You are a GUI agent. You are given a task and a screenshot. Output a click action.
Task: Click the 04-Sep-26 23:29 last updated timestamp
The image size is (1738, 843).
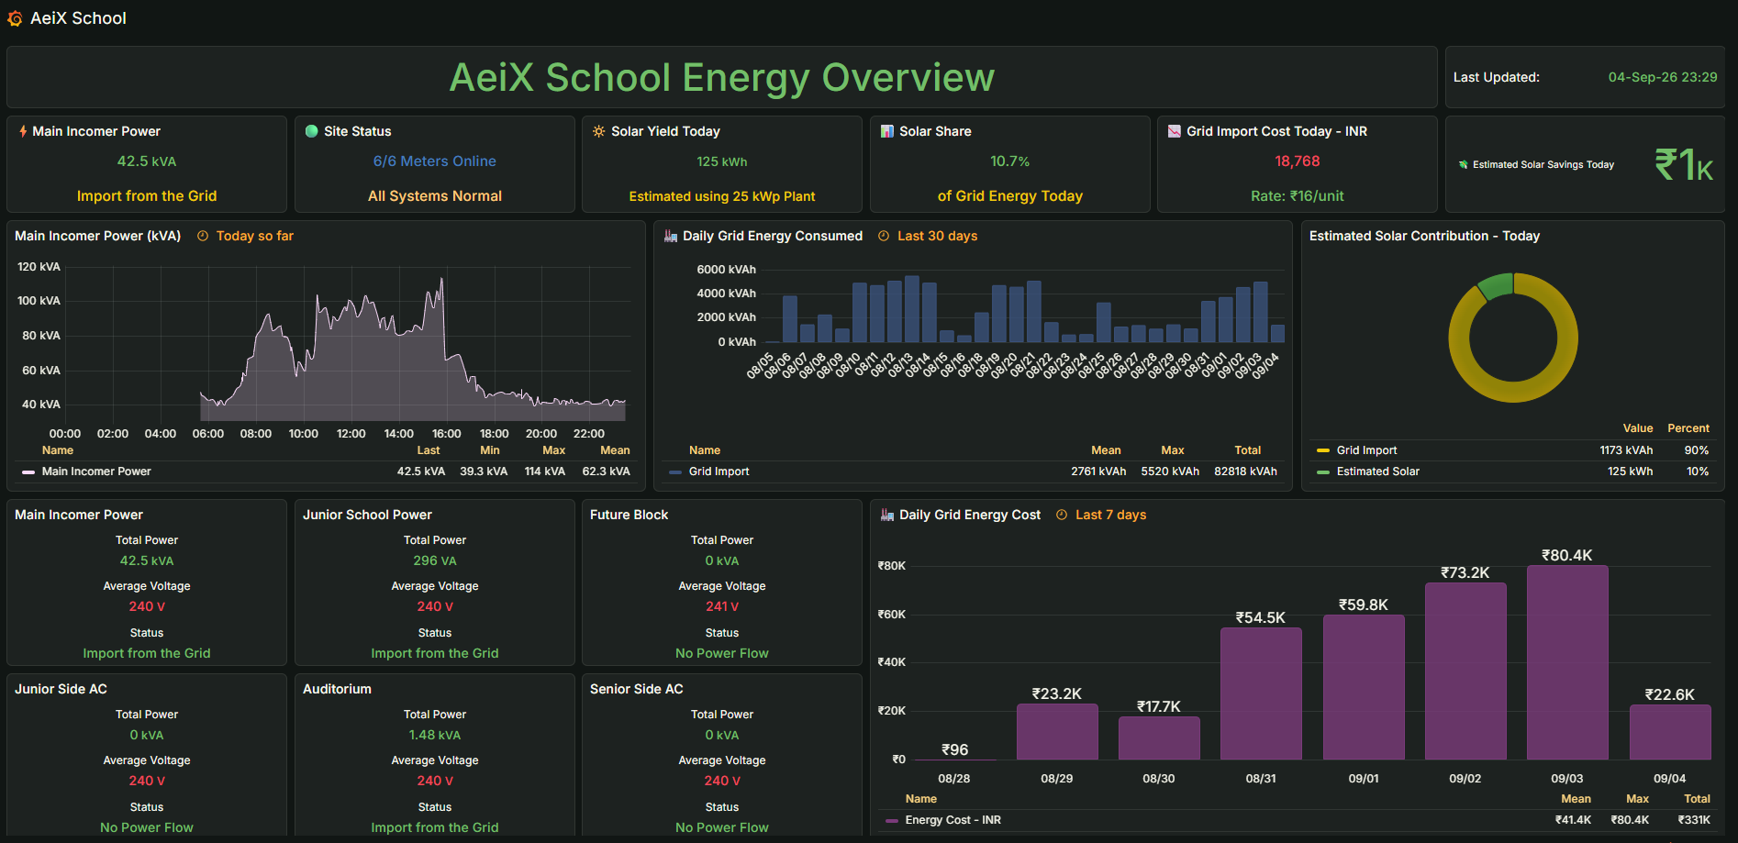click(x=1662, y=77)
